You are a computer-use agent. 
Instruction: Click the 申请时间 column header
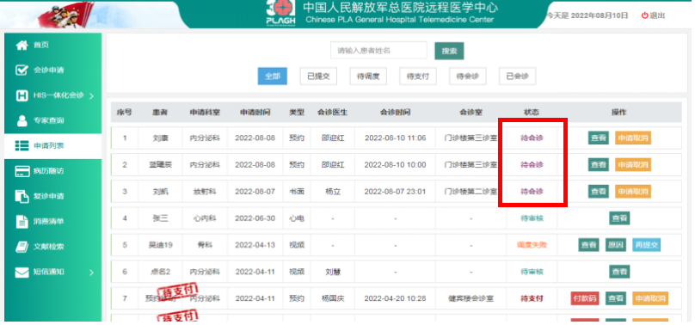pyautogui.click(x=255, y=113)
